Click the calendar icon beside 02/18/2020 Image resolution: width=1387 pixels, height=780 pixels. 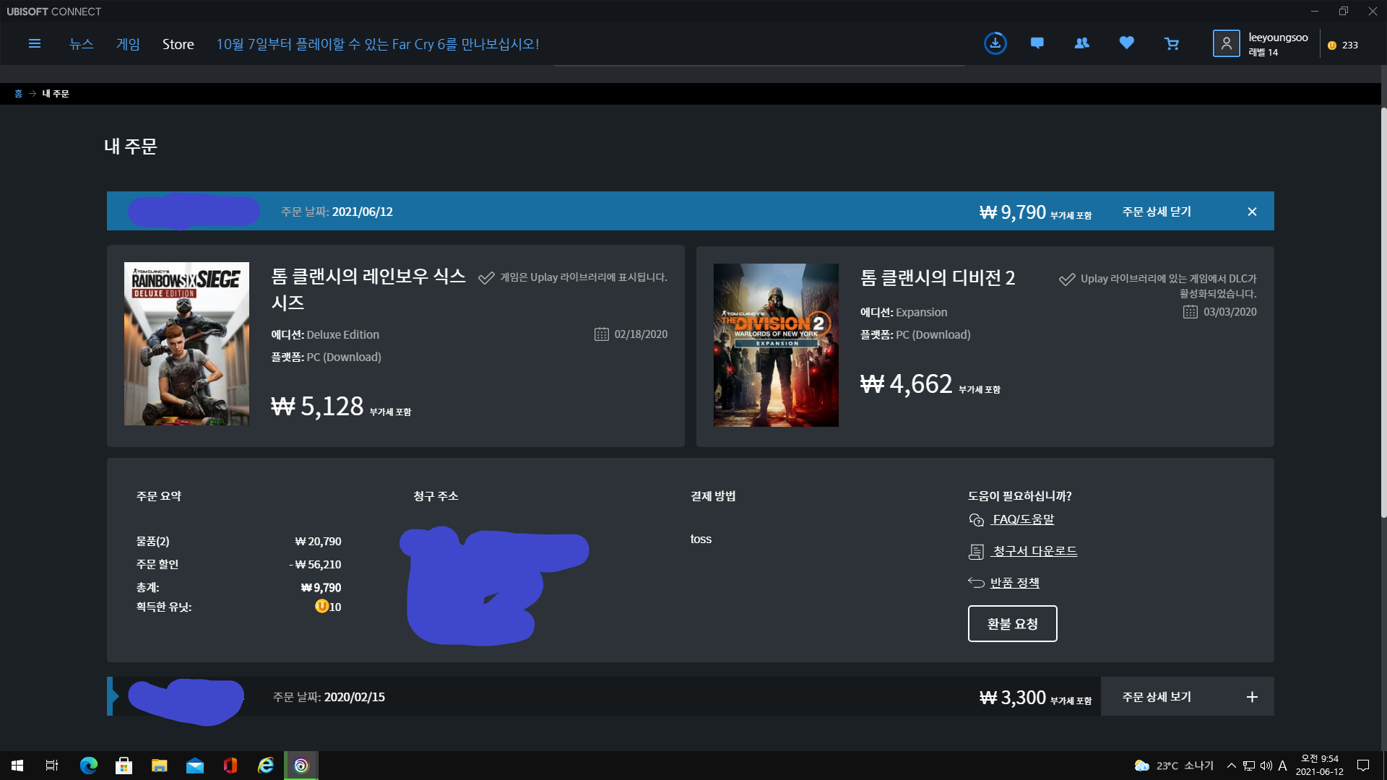(601, 334)
